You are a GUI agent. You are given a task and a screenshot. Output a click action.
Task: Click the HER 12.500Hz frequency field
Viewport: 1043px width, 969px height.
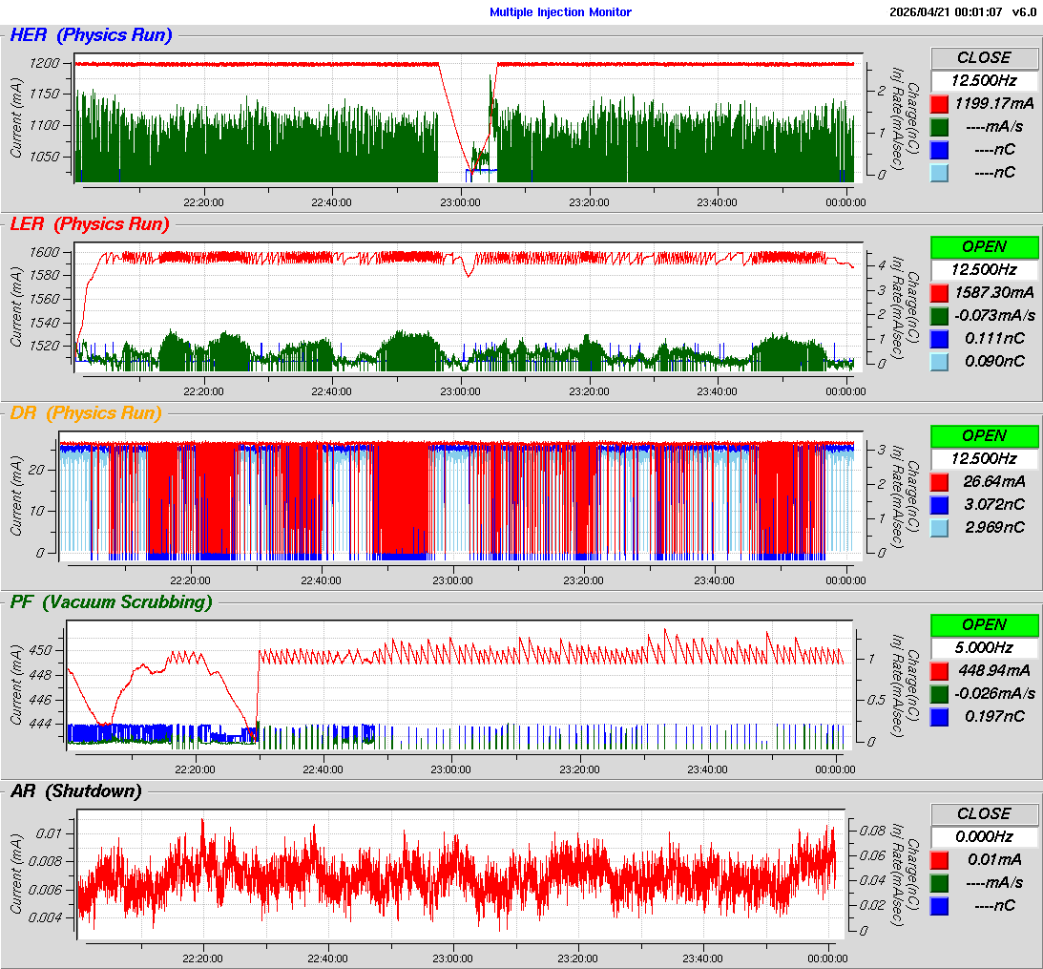[984, 80]
